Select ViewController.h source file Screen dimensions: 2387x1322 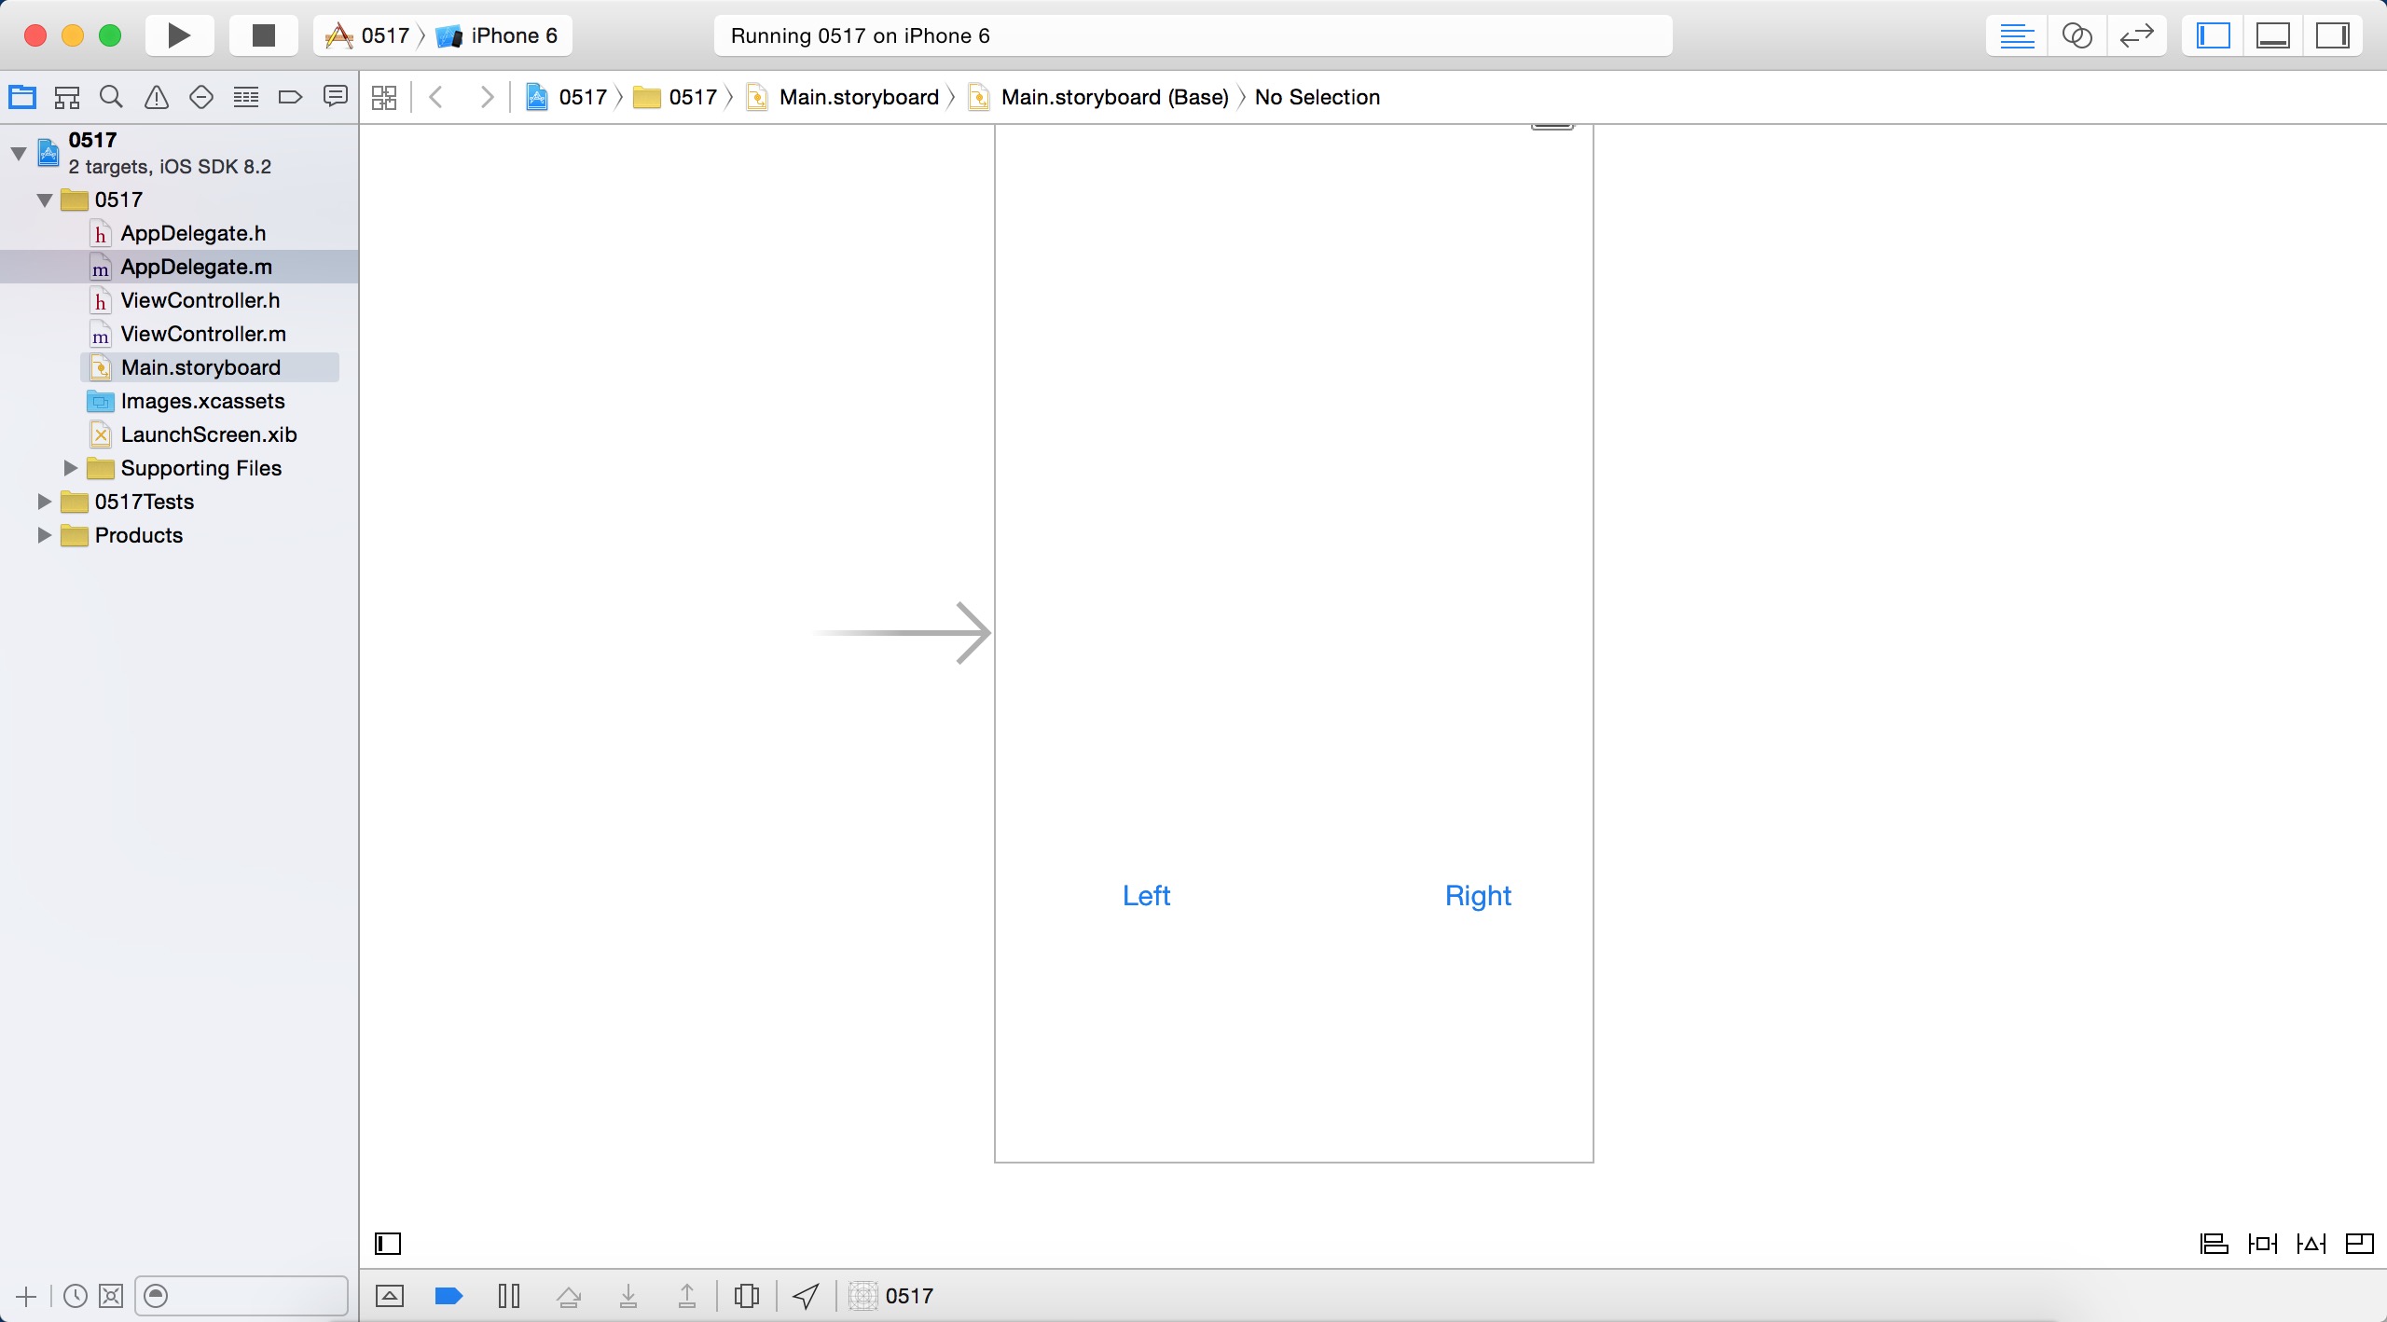click(199, 299)
